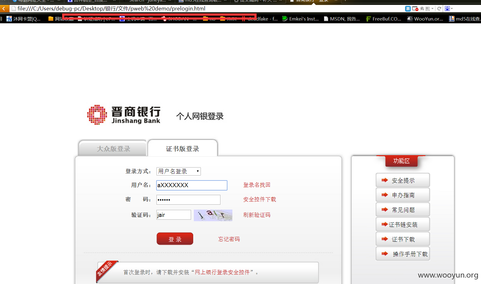
Task: Click the 证书下载 button
Action: tap(403, 239)
